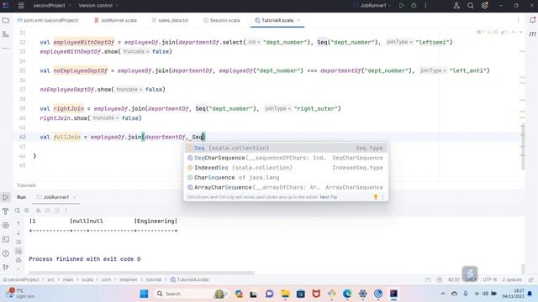Click Tutorial4 editor breadcrumb
The height and width of the screenshot is (302, 538).
(x=26, y=185)
